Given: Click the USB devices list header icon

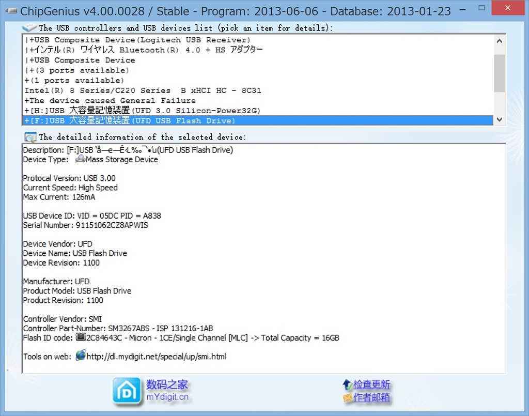Looking at the screenshot, I should click(x=29, y=28).
